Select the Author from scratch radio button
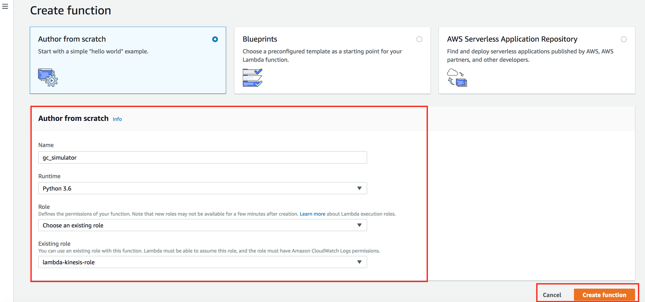 coord(215,39)
